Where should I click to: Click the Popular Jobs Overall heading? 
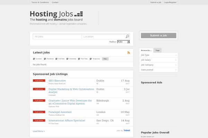(x=155, y=132)
